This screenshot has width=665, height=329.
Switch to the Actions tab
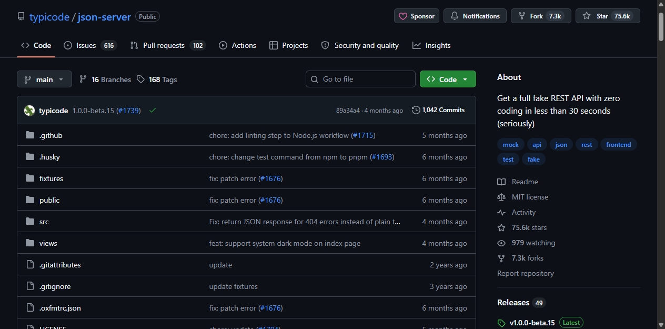(x=238, y=45)
